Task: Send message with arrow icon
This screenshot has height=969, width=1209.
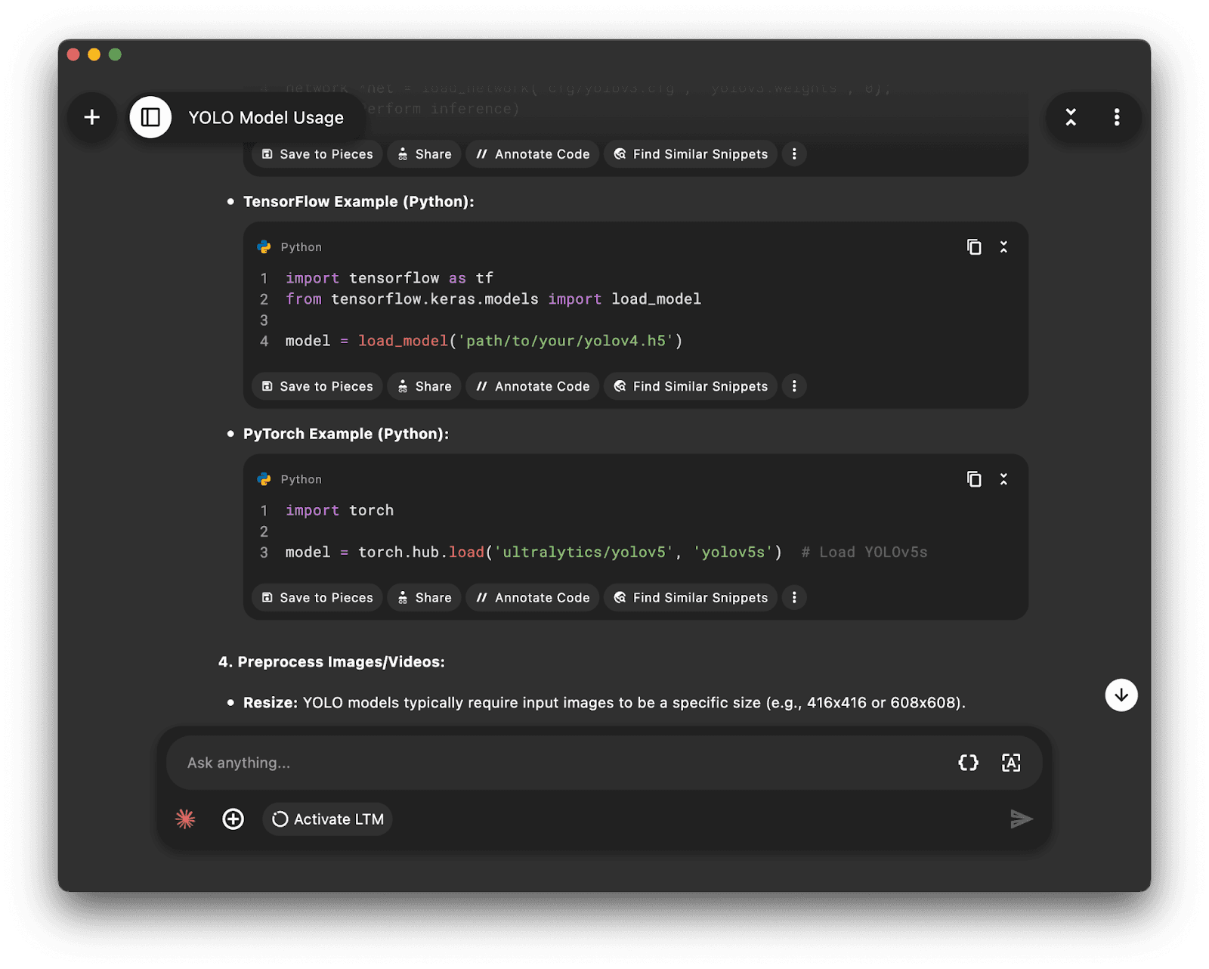Action: [x=1021, y=819]
